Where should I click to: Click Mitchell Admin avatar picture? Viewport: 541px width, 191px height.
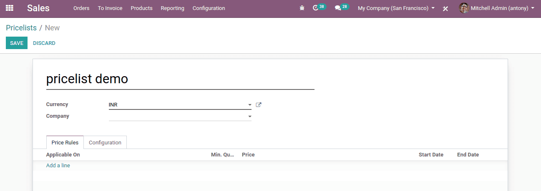(464, 8)
